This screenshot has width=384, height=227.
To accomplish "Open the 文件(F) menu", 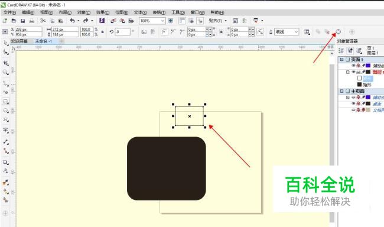I will point(9,12).
